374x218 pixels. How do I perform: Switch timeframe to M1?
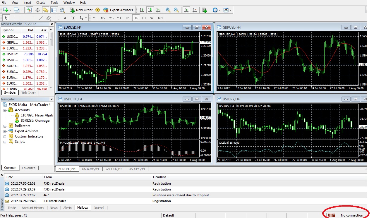click(x=95, y=18)
